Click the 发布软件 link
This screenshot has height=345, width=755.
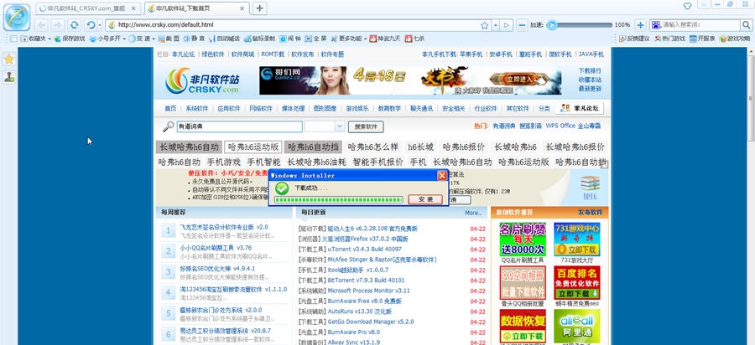pyautogui.click(x=590, y=212)
